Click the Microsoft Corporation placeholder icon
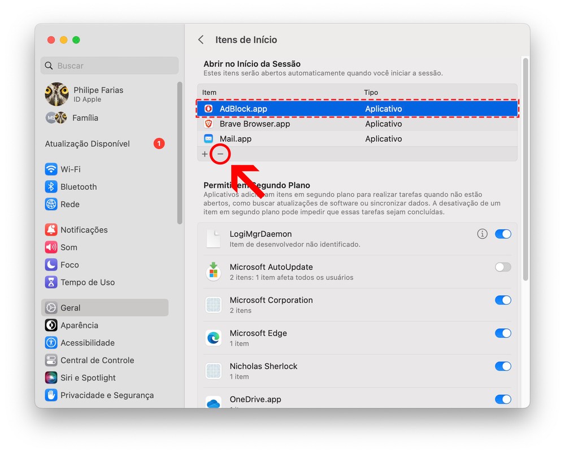The image size is (565, 454). [x=214, y=304]
